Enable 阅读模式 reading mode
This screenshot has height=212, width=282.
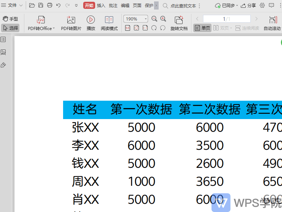click(x=109, y=23)
